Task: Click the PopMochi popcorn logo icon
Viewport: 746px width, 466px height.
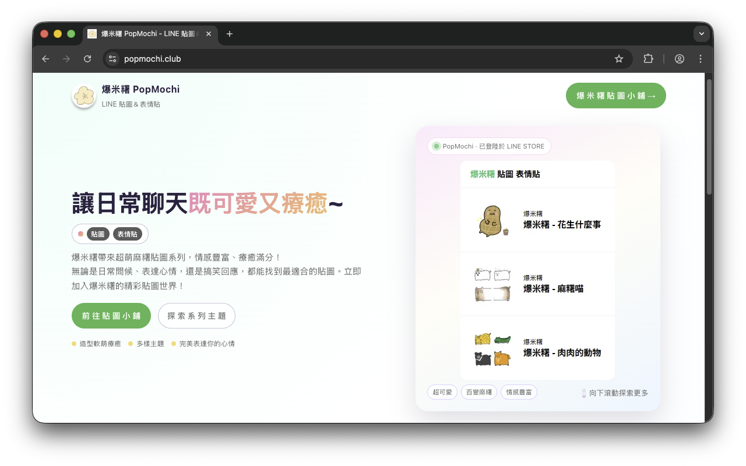Action: point(84,96)
